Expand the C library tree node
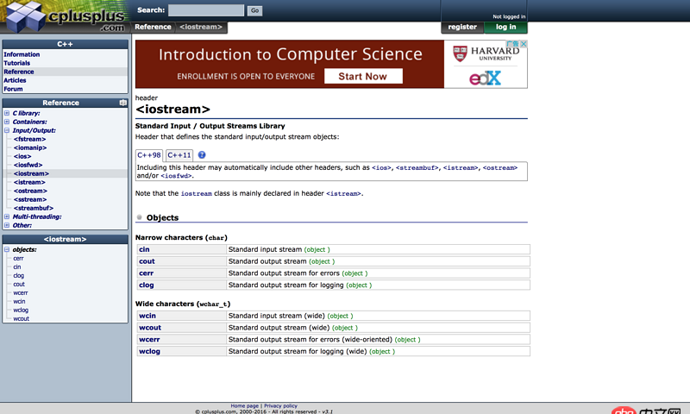Screen dimensions: 690x414 coord(7,113)
